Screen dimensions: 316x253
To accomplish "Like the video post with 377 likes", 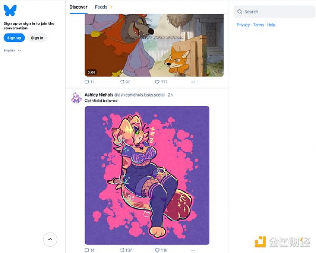I will [x=161, y=82].
